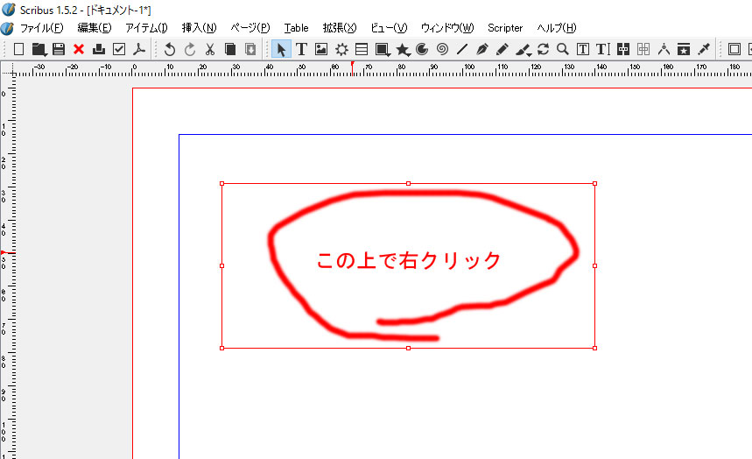Pick the straight Line tool

click(x=462, y=49)
